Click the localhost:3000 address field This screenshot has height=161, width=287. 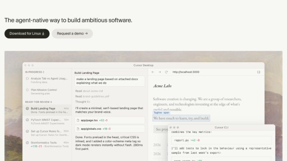(186, 72)
